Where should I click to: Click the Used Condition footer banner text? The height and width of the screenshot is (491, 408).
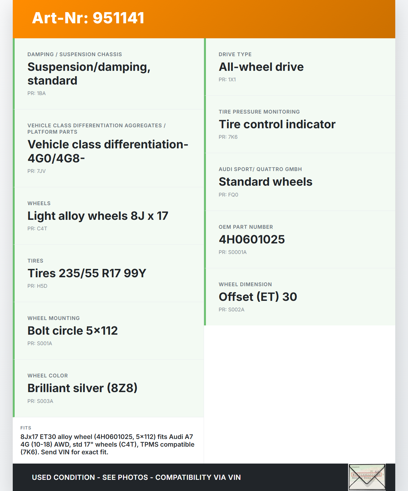[136, 477]
